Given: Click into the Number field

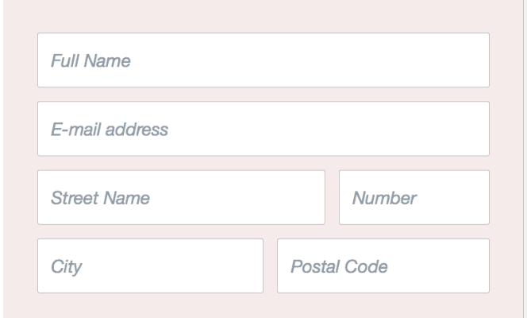Looking at the screenshot, I should coord(414,197).
